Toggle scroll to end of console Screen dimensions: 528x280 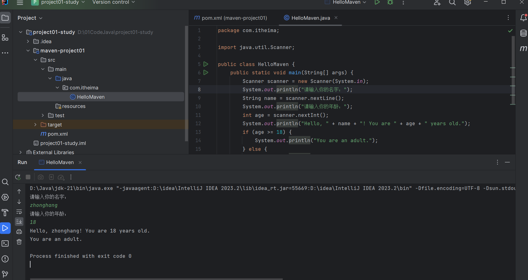[x=19, y=222]
